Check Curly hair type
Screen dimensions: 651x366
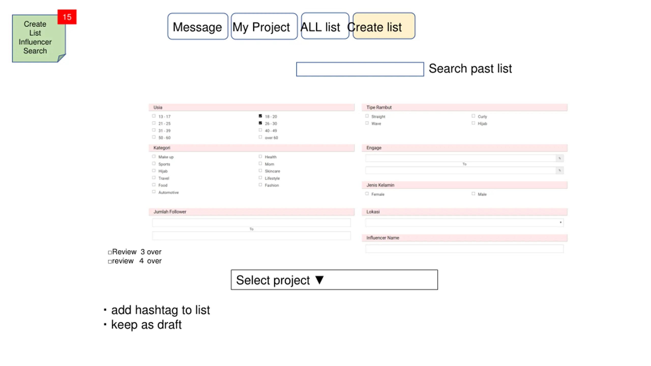(473, 116)
